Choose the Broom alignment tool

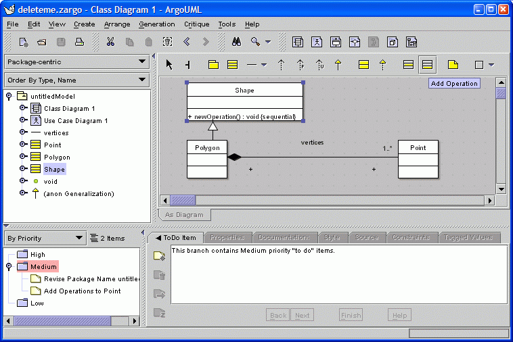pos(187,65)
